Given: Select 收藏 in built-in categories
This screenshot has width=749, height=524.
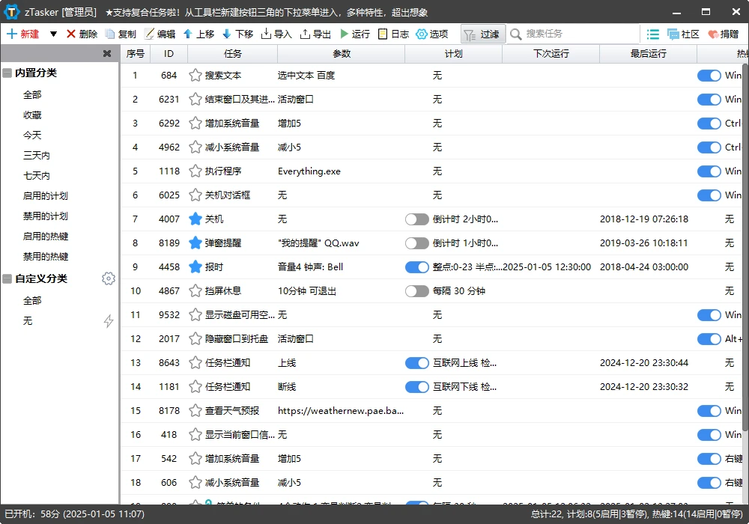Looking at the screenshot, I should [x=32, y=115].
